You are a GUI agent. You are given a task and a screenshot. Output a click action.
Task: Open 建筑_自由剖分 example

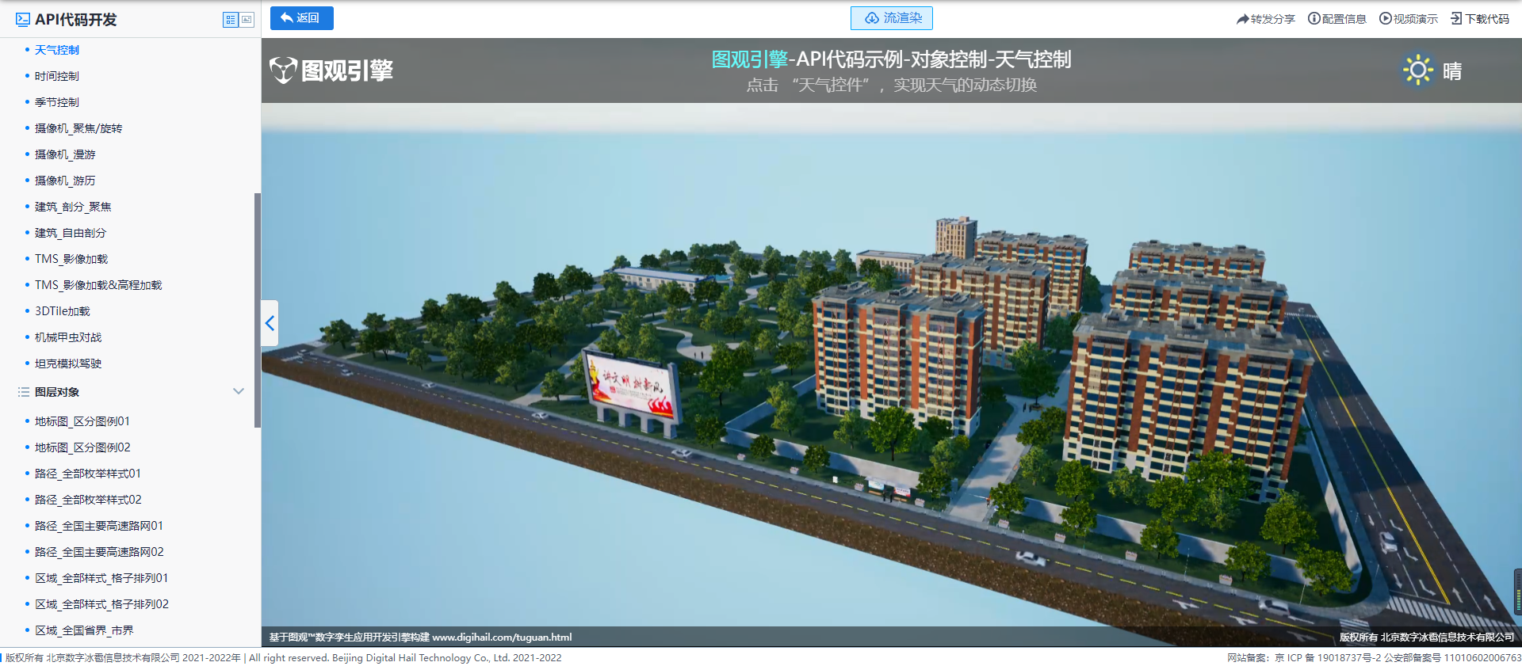click(71, 233)
